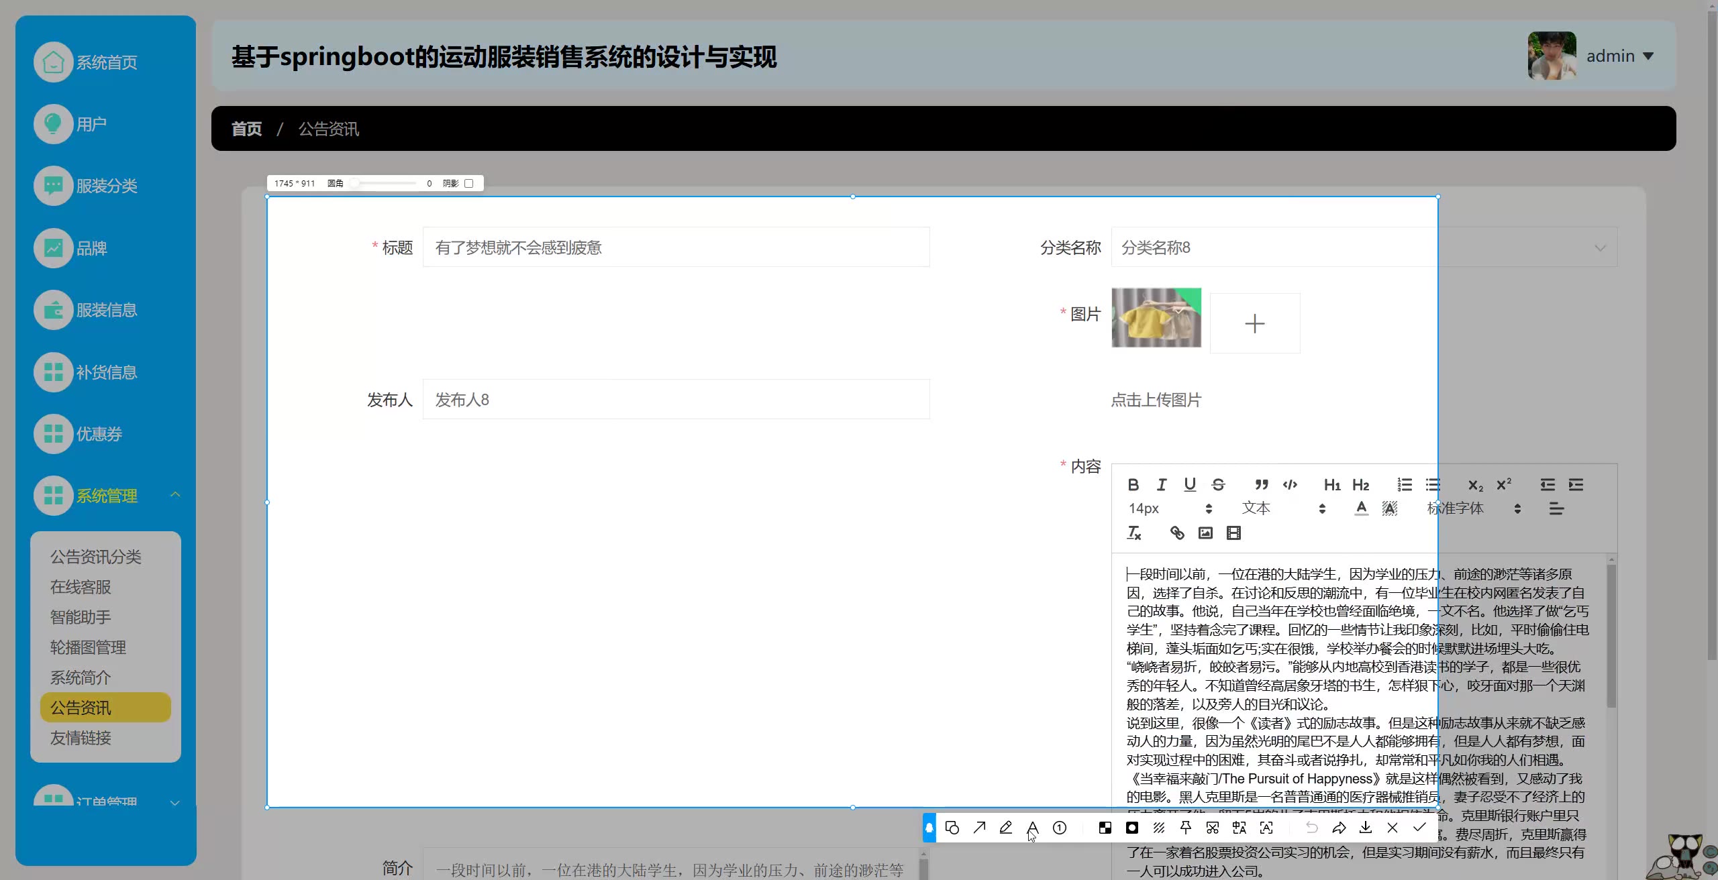Screen dimensions: 1718x880
Task: Insert video in rich text editor
Action: pos(1233,533)
